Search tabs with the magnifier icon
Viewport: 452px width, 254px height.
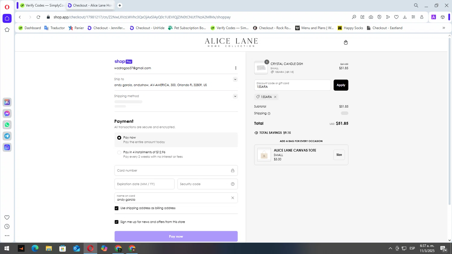pos(416,5)
